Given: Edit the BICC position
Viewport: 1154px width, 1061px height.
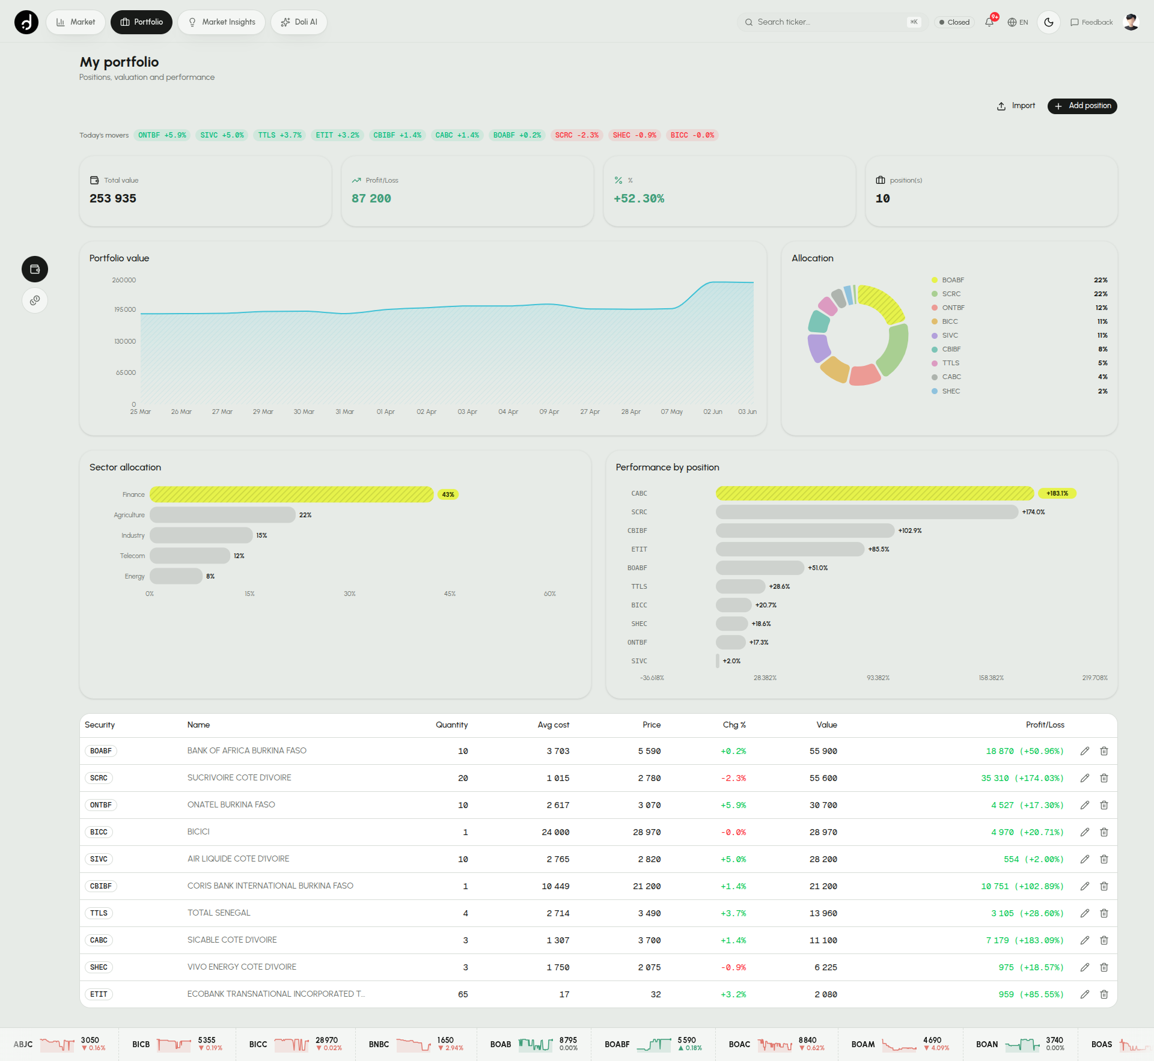Looking at the screenshot, I should tap(1085, 832).
